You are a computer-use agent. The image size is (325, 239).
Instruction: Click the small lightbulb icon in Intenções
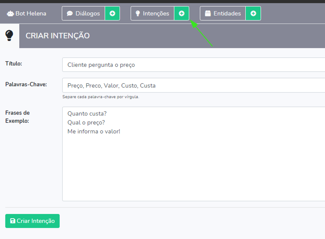coord(138,14)
